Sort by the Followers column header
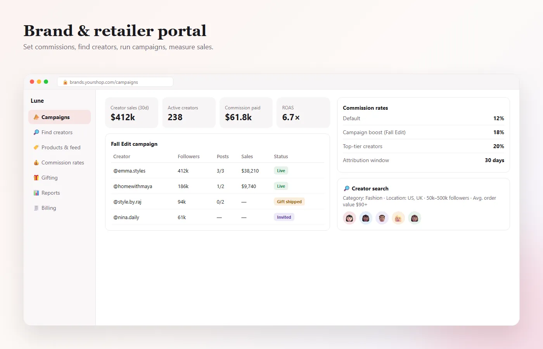Image resolution: width=543 pixels, height=349 pixels. click(x=188, y=157)
